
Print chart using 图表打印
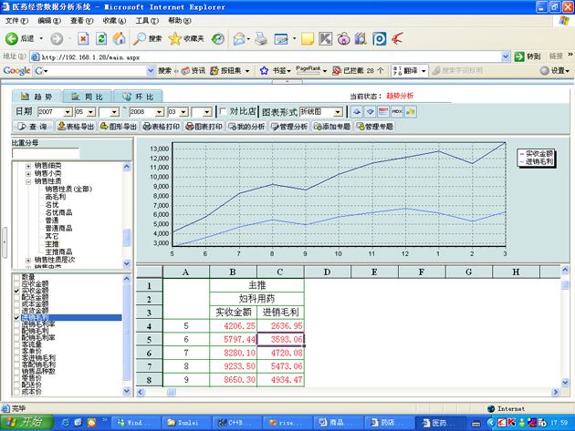[x=204, y=127]
